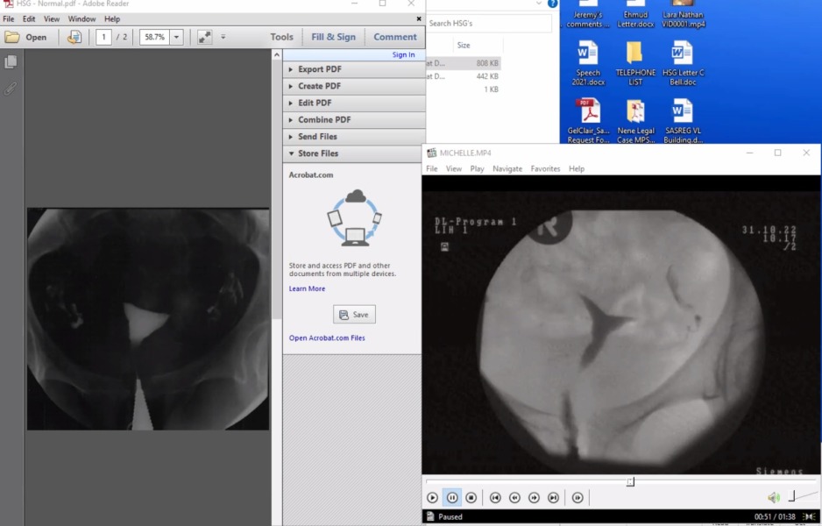Open the zoom percentage dropdown

(175, 37)
